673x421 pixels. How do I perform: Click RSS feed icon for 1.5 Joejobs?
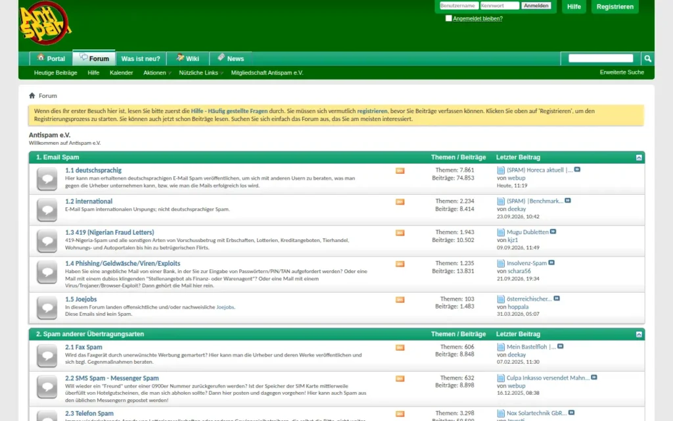[x=400, y=299]
